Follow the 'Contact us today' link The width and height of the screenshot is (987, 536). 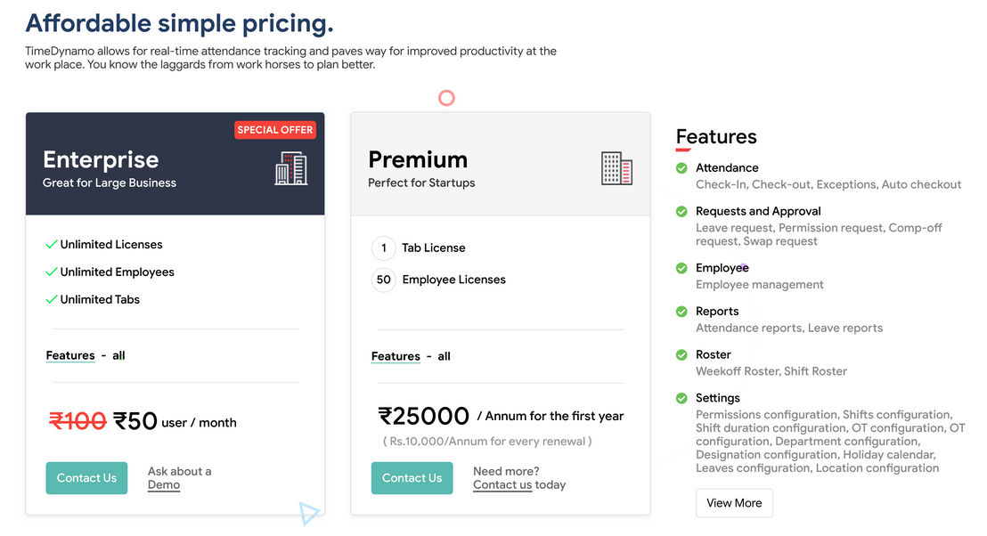[519, 485]
